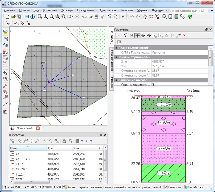Open the Поверхность menu
This screenshot has height=192, width=215.
pos(107,10)
